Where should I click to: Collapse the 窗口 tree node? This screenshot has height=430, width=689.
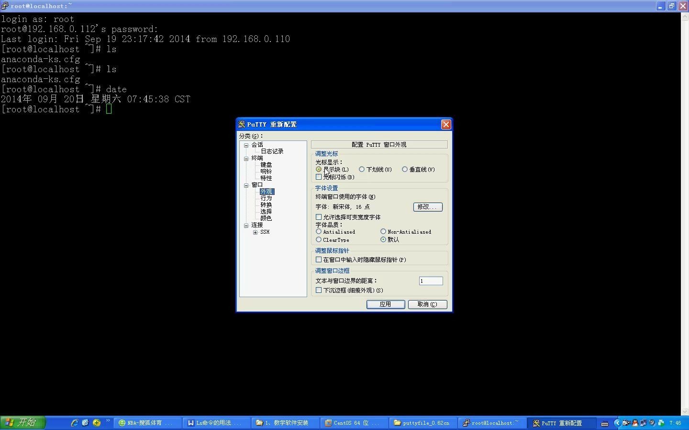[246, 185]
